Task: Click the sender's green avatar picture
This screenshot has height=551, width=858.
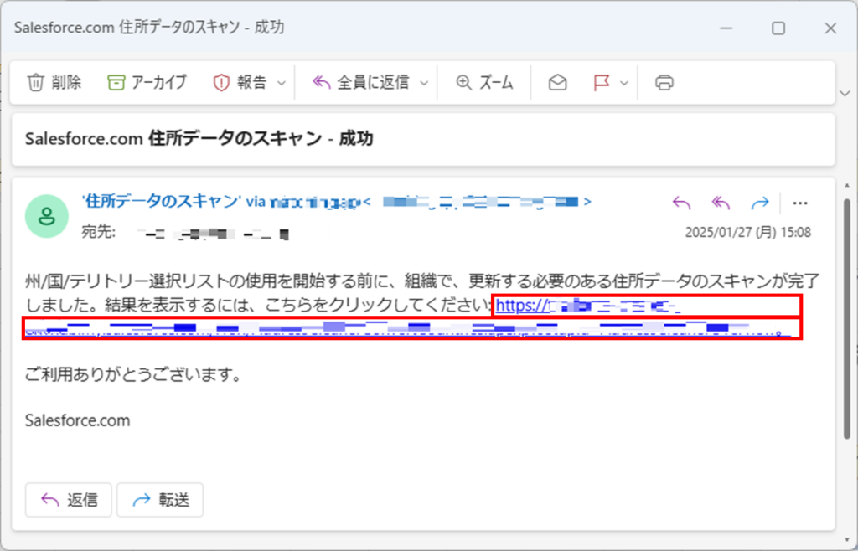Action: (x=48, y=217)
